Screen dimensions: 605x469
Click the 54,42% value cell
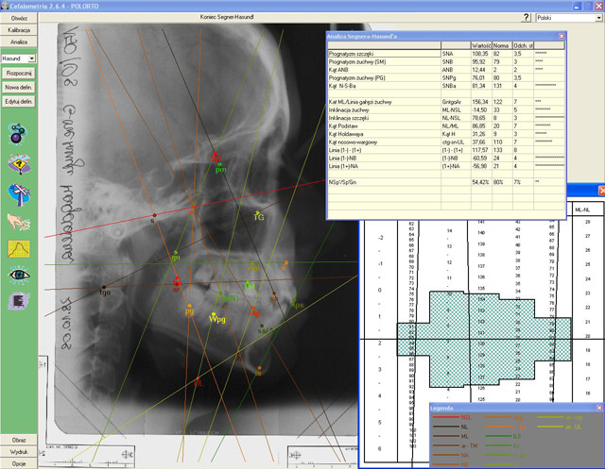click(481, 182)
